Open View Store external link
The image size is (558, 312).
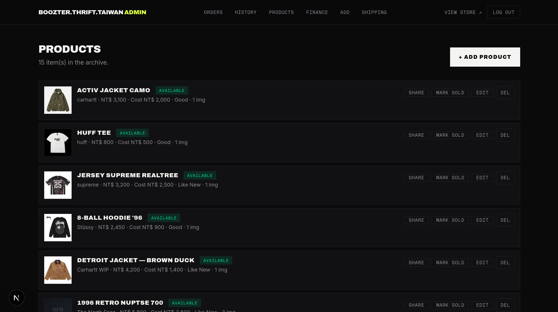coord(463,12)
